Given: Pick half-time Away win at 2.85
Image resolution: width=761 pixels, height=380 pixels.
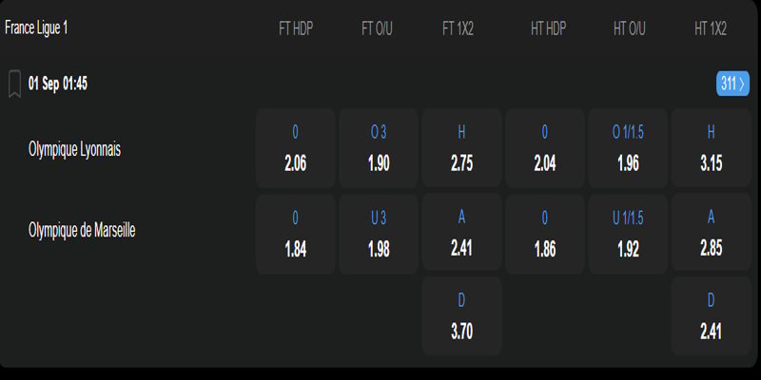Looking at the screenshot, I should coord(712,234).
